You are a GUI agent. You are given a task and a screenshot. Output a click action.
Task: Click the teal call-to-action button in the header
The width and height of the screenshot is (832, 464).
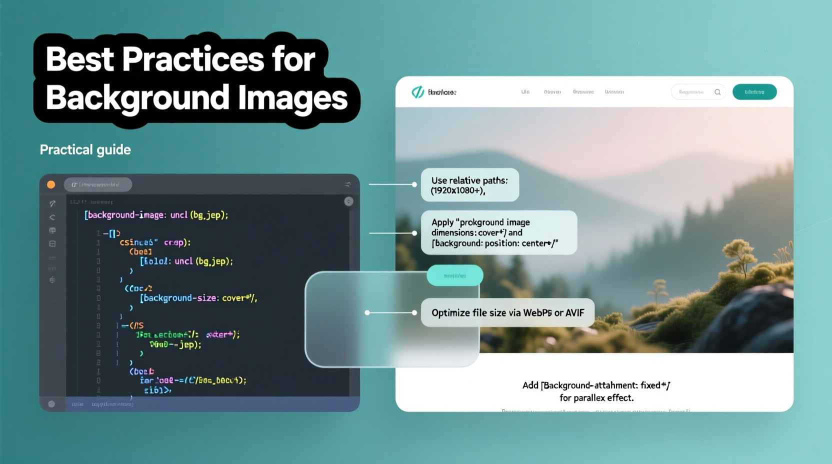(x=755, y=92)
